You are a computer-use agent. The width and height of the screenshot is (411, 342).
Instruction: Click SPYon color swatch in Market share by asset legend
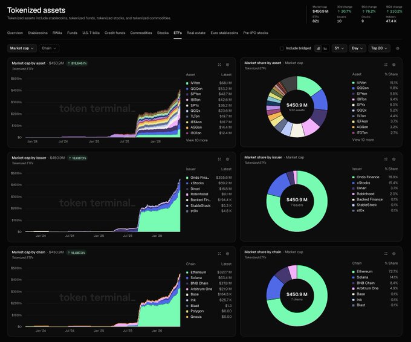tap(354, 94)
